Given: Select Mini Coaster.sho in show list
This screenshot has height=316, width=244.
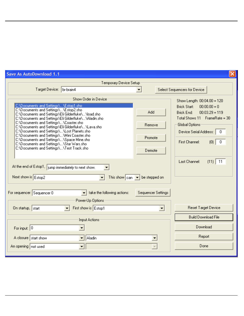Looking at the screenshot, I should [74, 135].
